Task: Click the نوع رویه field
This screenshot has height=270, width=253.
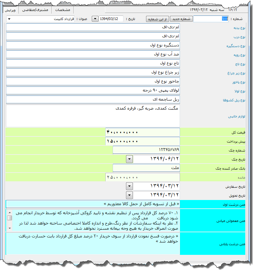Action: 93,54
